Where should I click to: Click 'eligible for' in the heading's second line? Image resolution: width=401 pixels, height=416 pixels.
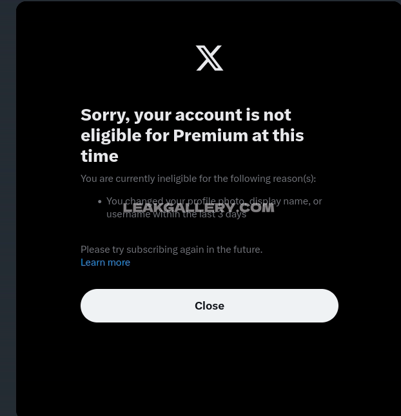(x=125, y=136)
